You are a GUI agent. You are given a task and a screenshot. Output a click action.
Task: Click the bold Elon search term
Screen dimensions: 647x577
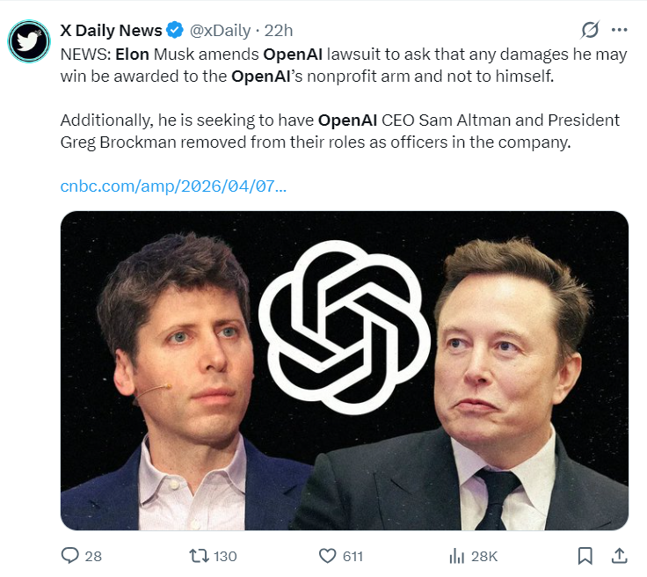click(x=132, y=55)
